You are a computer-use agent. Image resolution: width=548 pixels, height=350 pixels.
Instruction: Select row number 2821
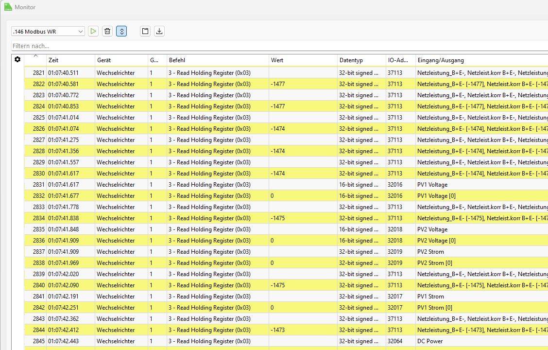point(39,73)
